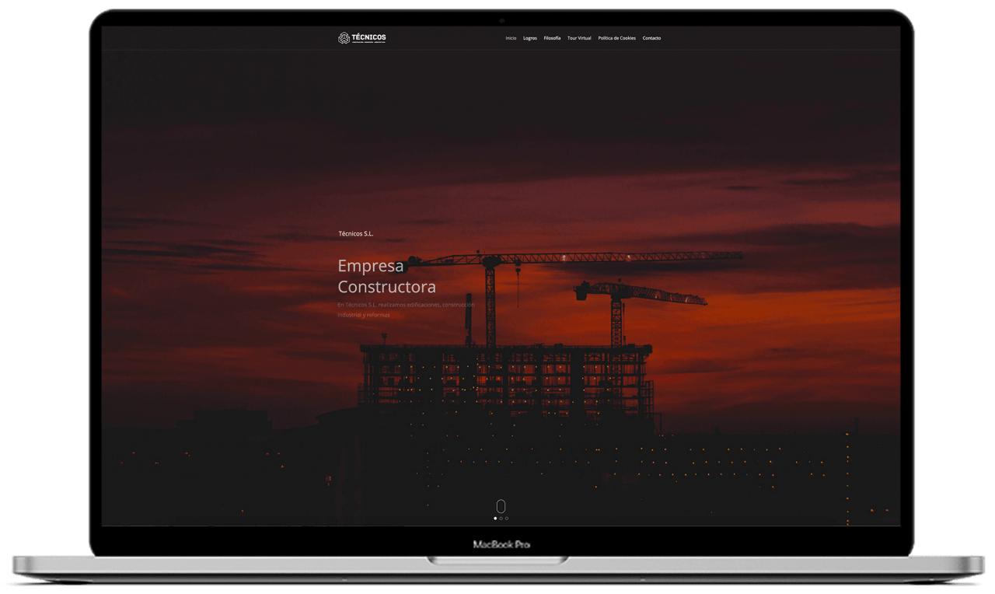Select the first slider dot
Screen dimensions: 995x594
495,518
